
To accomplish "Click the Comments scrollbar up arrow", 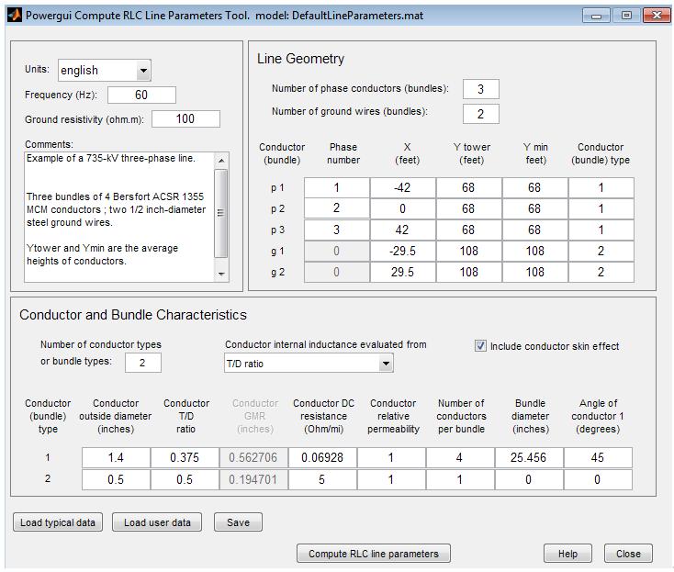I will pos(221,161).
